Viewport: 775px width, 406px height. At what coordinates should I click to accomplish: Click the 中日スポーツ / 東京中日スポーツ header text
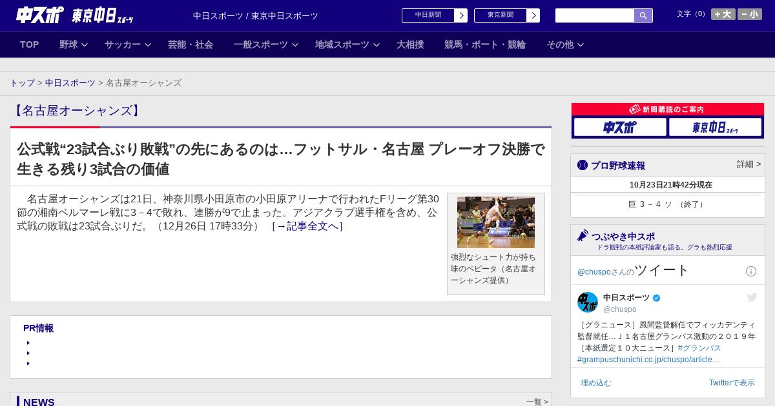click(256, 15)
